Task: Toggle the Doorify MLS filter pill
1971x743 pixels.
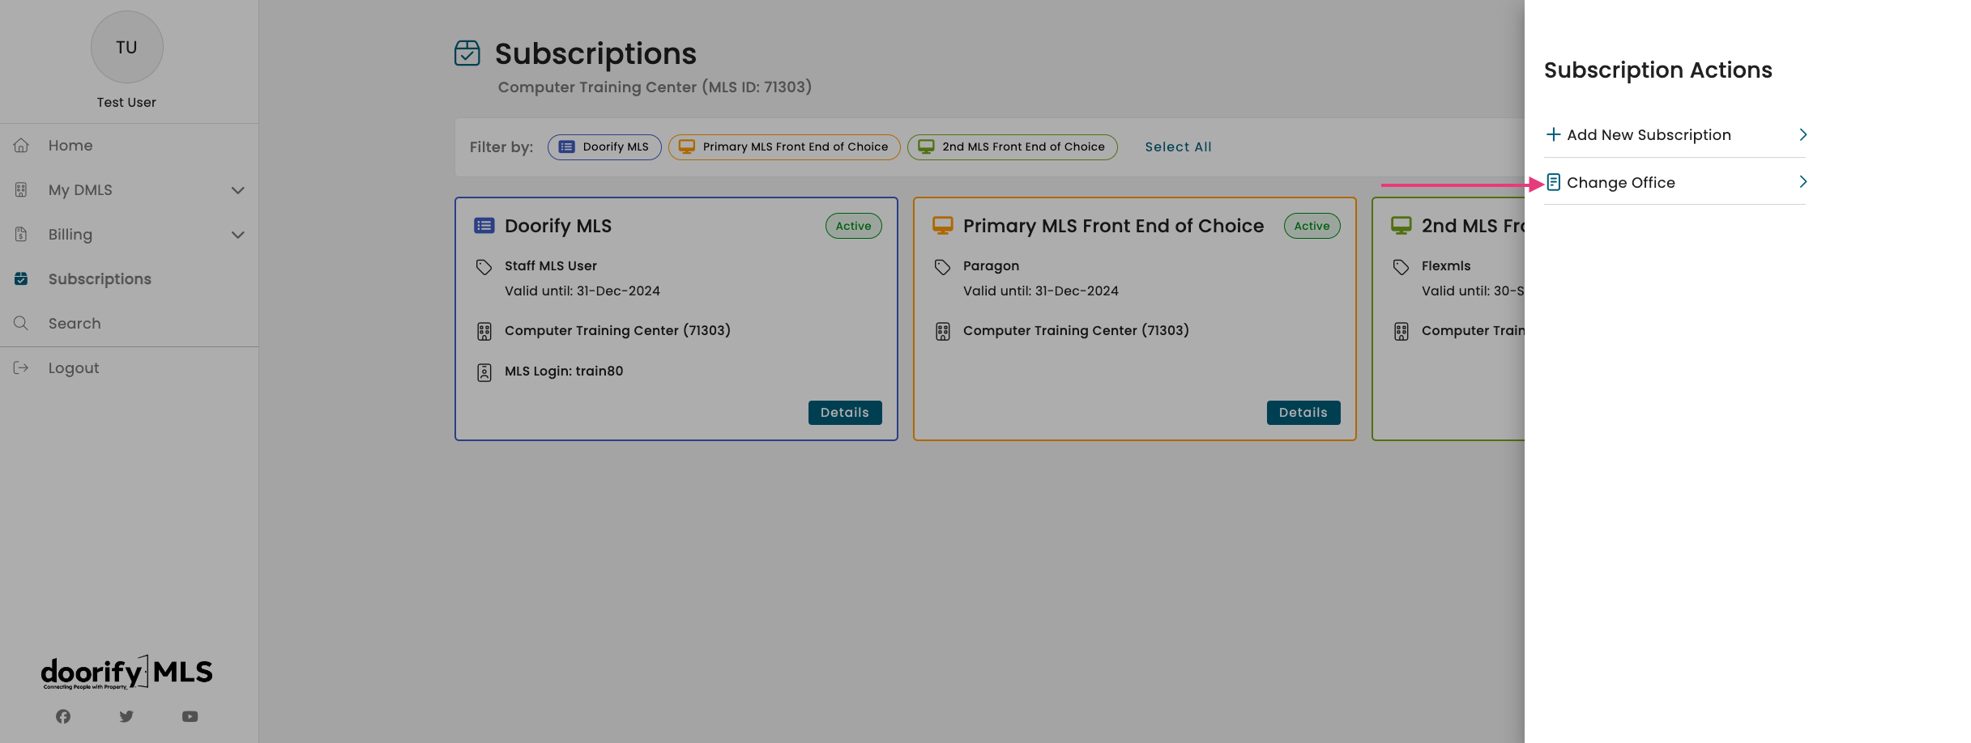Action: (604, 146)
